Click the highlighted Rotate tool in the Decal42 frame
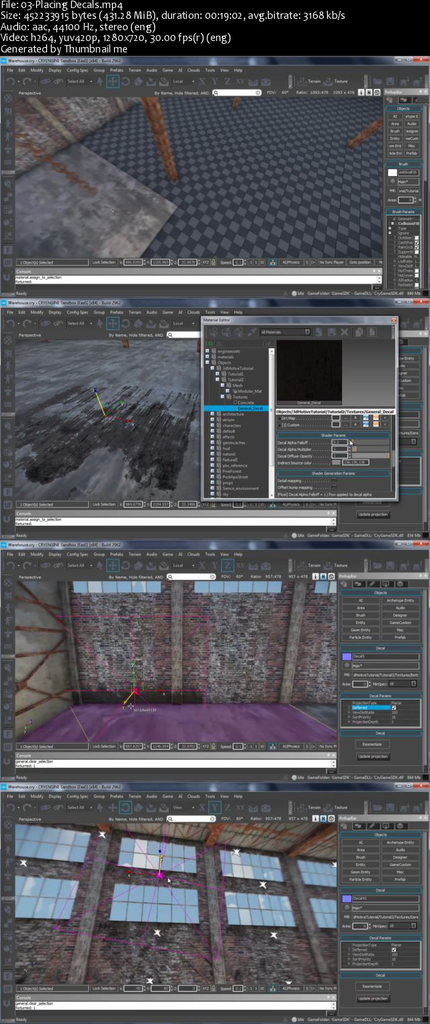This screenshot has width=430, height=1024. (126, 808)
